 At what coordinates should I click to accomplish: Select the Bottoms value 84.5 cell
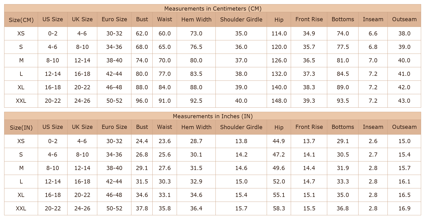343,74
